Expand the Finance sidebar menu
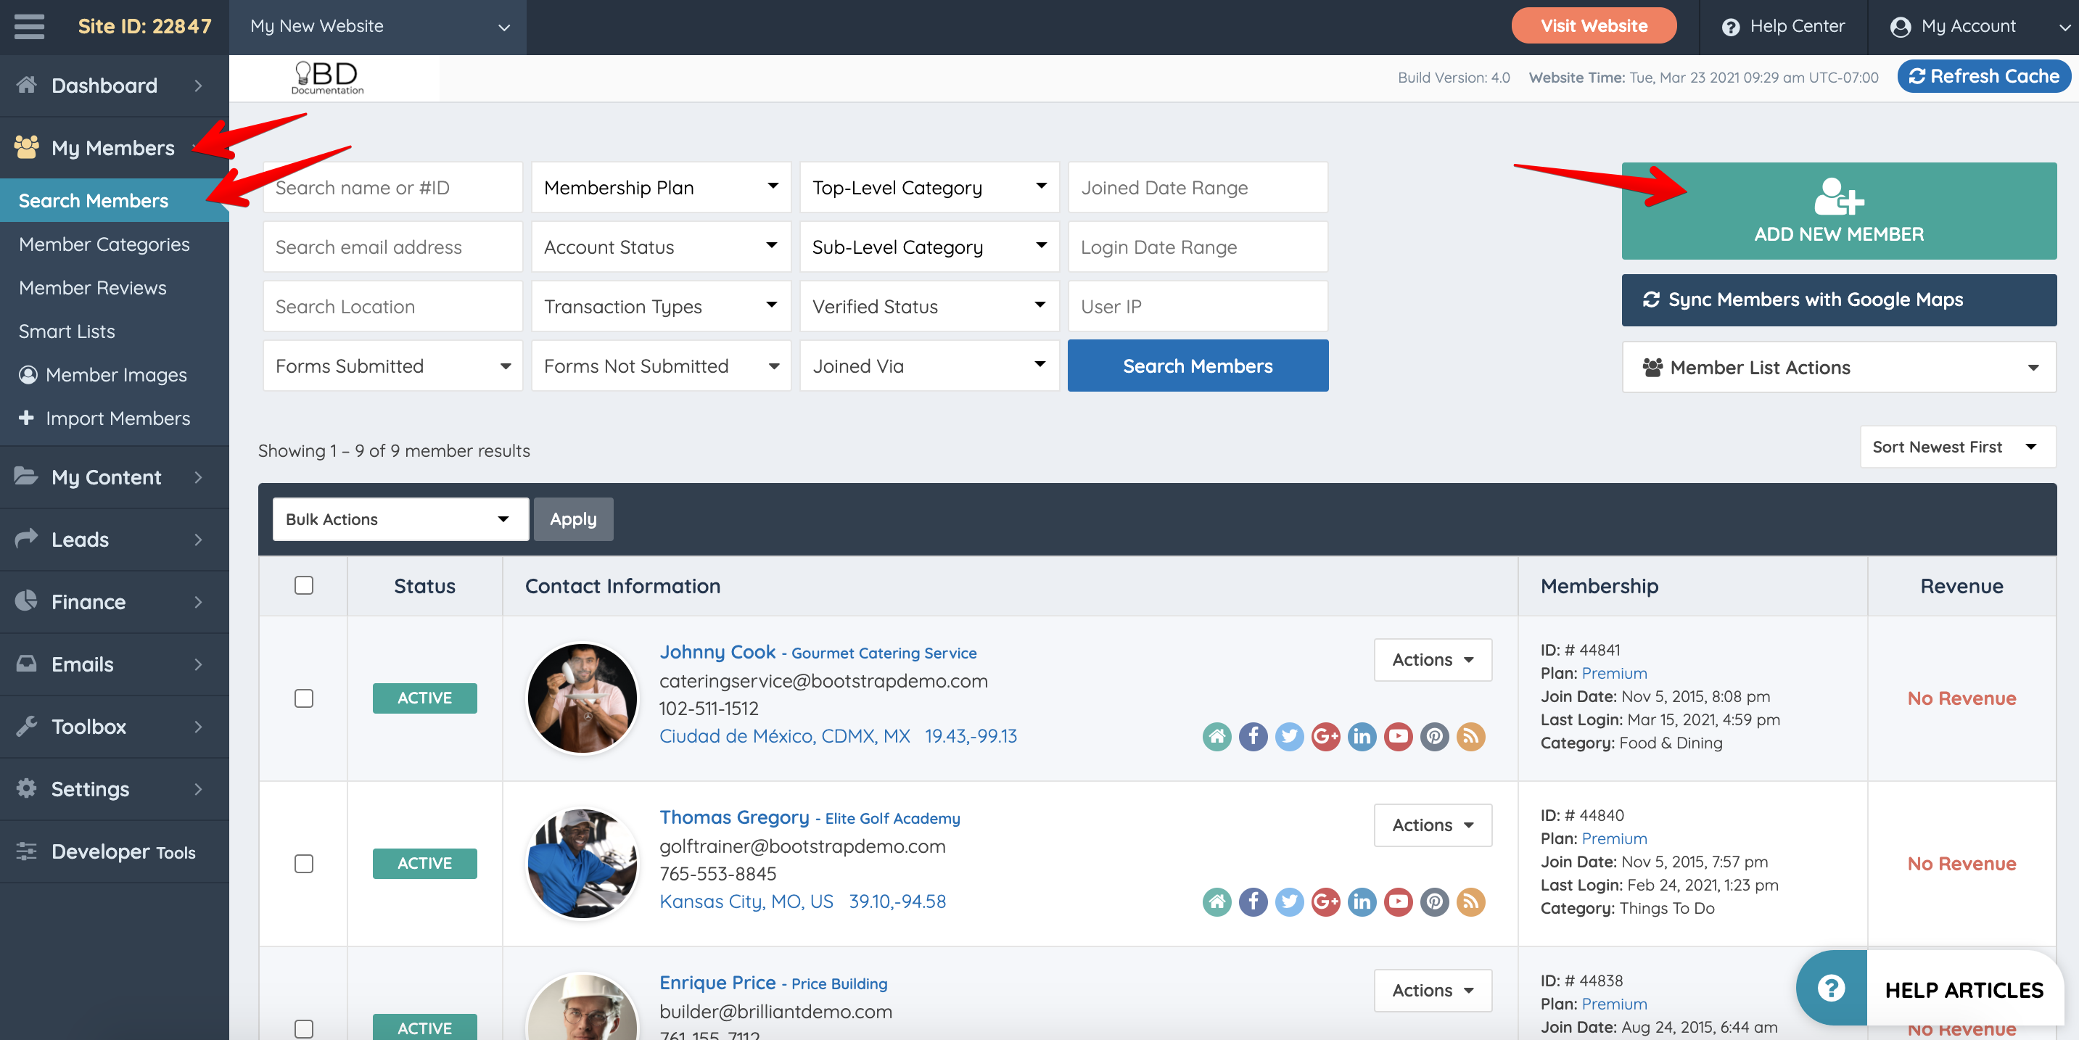 [x=113, y=601]
